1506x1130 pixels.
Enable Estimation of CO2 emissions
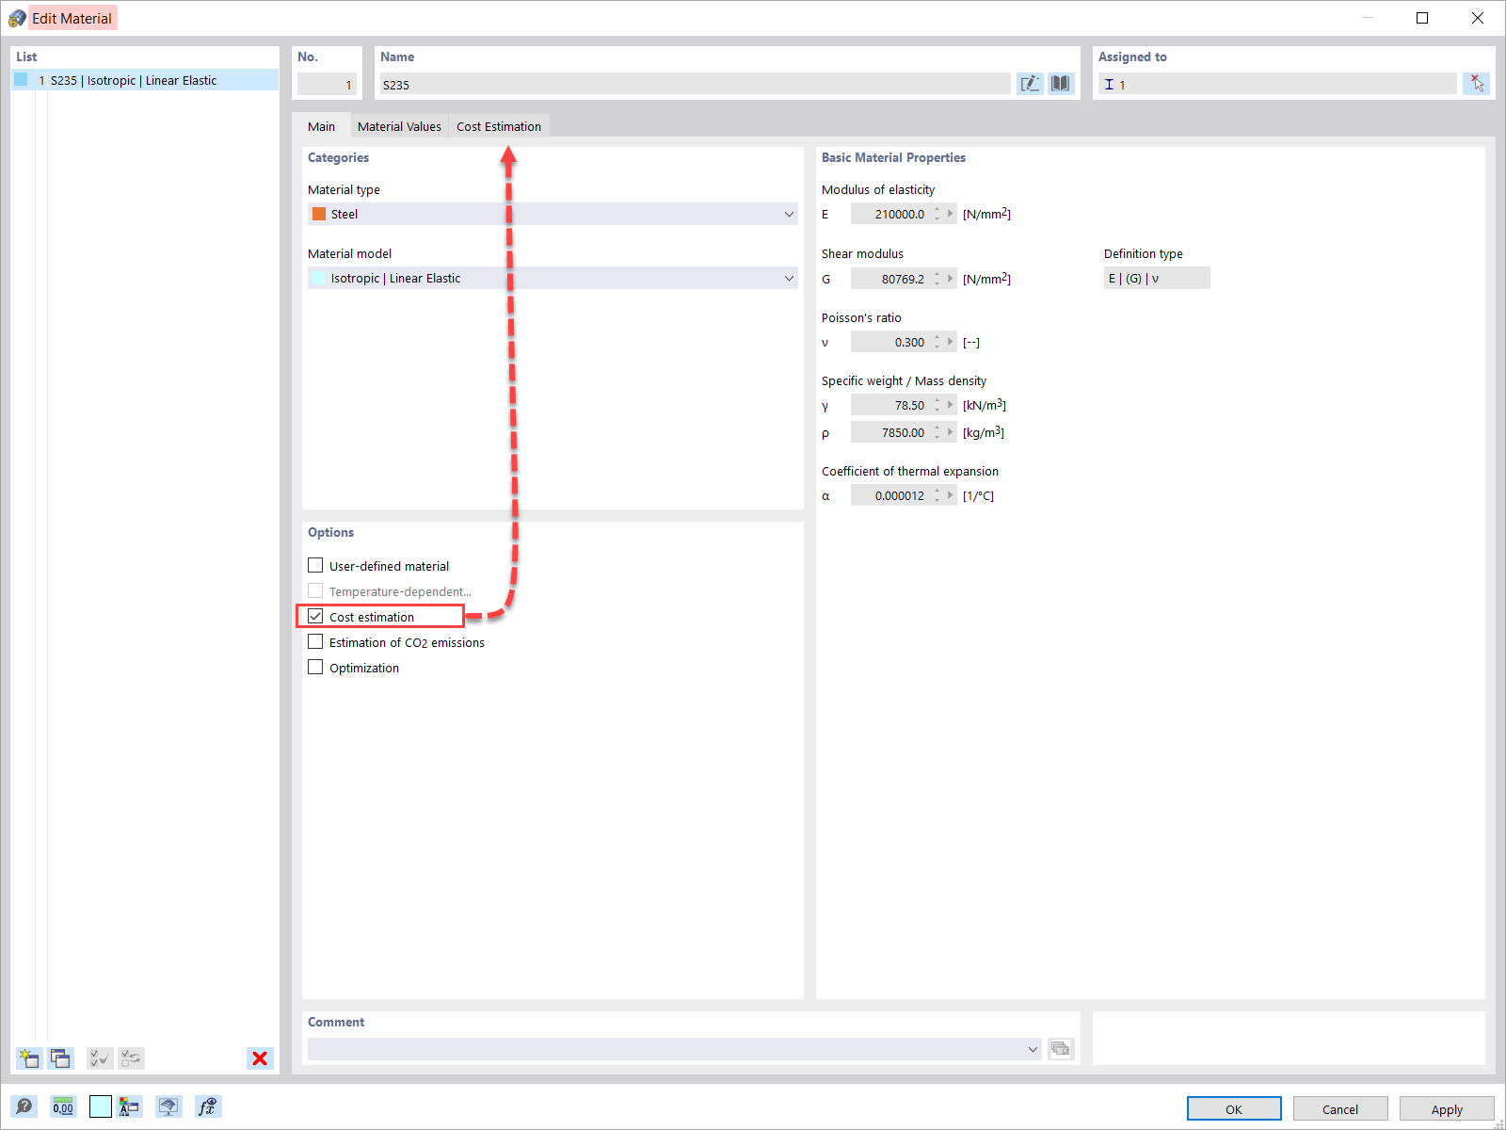315,641
